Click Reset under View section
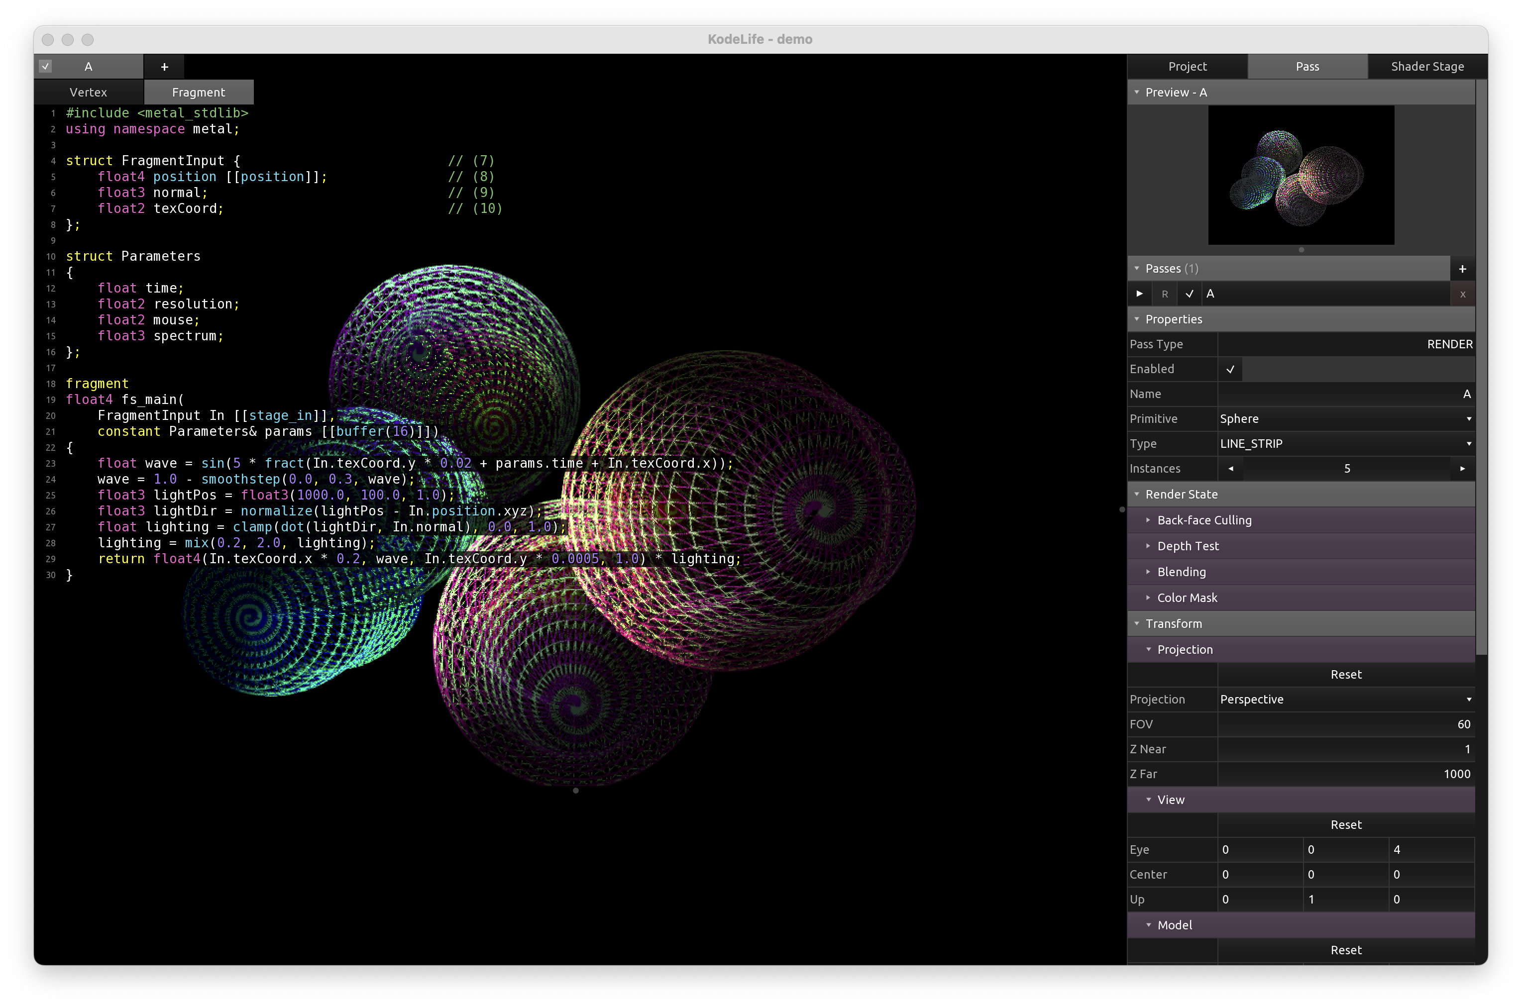The image size is (1522, 1007). pyautogui.click(x=1345, y=824)
